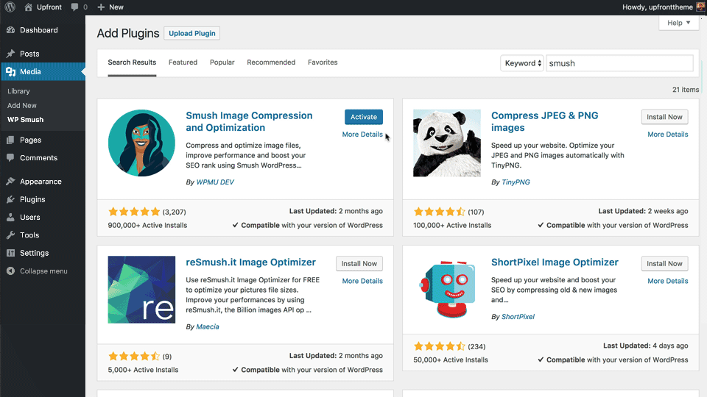Open the Keyword search type dropdown
Image resolution: width=707 pixels, height=397 pixels.
(523, 63)
